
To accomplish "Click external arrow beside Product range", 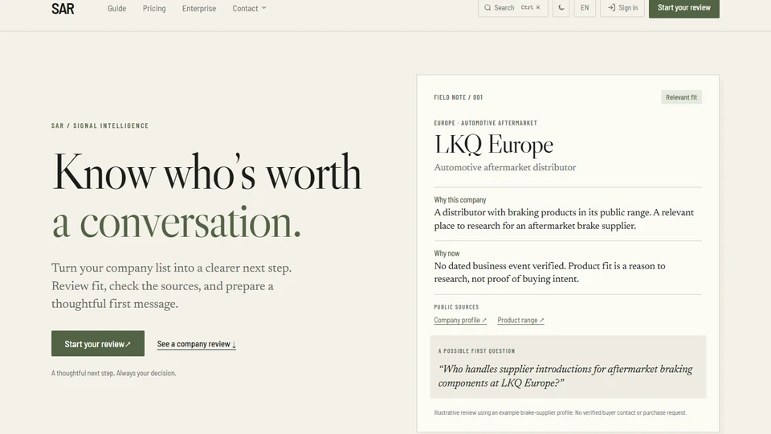I will point(541,321).
